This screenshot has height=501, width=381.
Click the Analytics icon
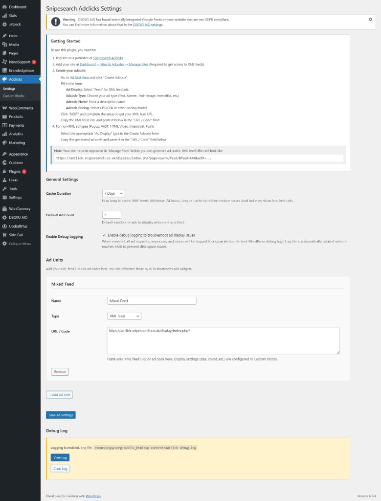coord(4,134)
